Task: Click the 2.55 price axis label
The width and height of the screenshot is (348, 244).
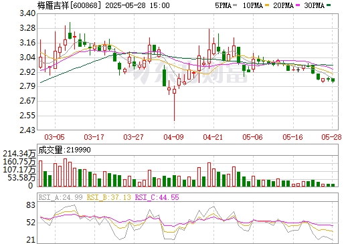Action: [x=27, y=116]
